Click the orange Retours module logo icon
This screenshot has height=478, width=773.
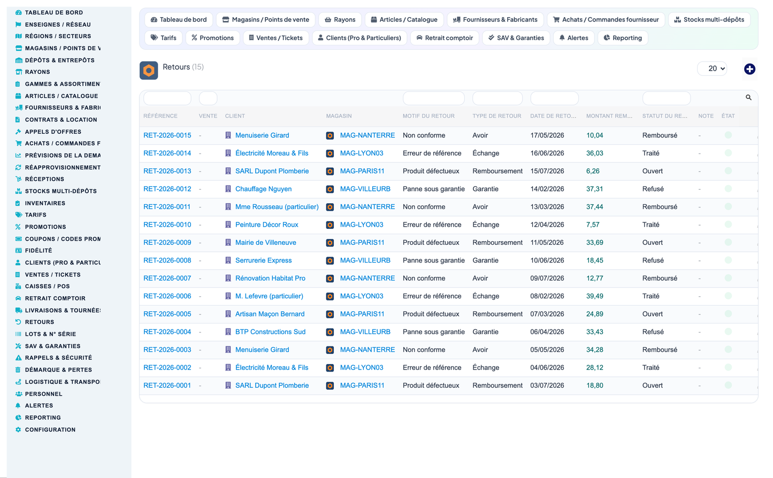tap(149, 71)
